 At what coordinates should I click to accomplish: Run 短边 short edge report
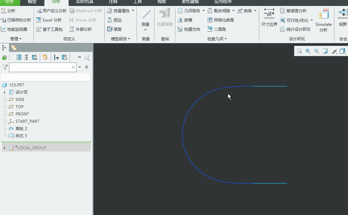point(115,20)
